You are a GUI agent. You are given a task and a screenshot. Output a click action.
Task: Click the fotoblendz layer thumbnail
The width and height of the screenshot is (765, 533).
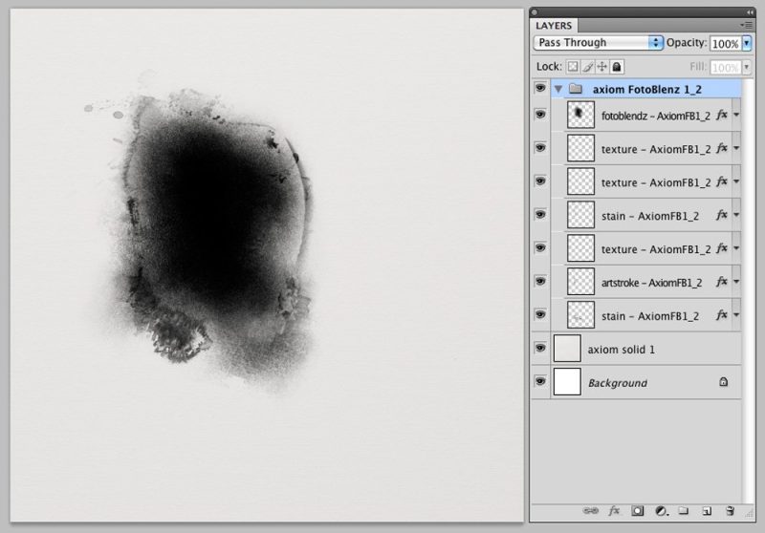[x=580, y=115]
